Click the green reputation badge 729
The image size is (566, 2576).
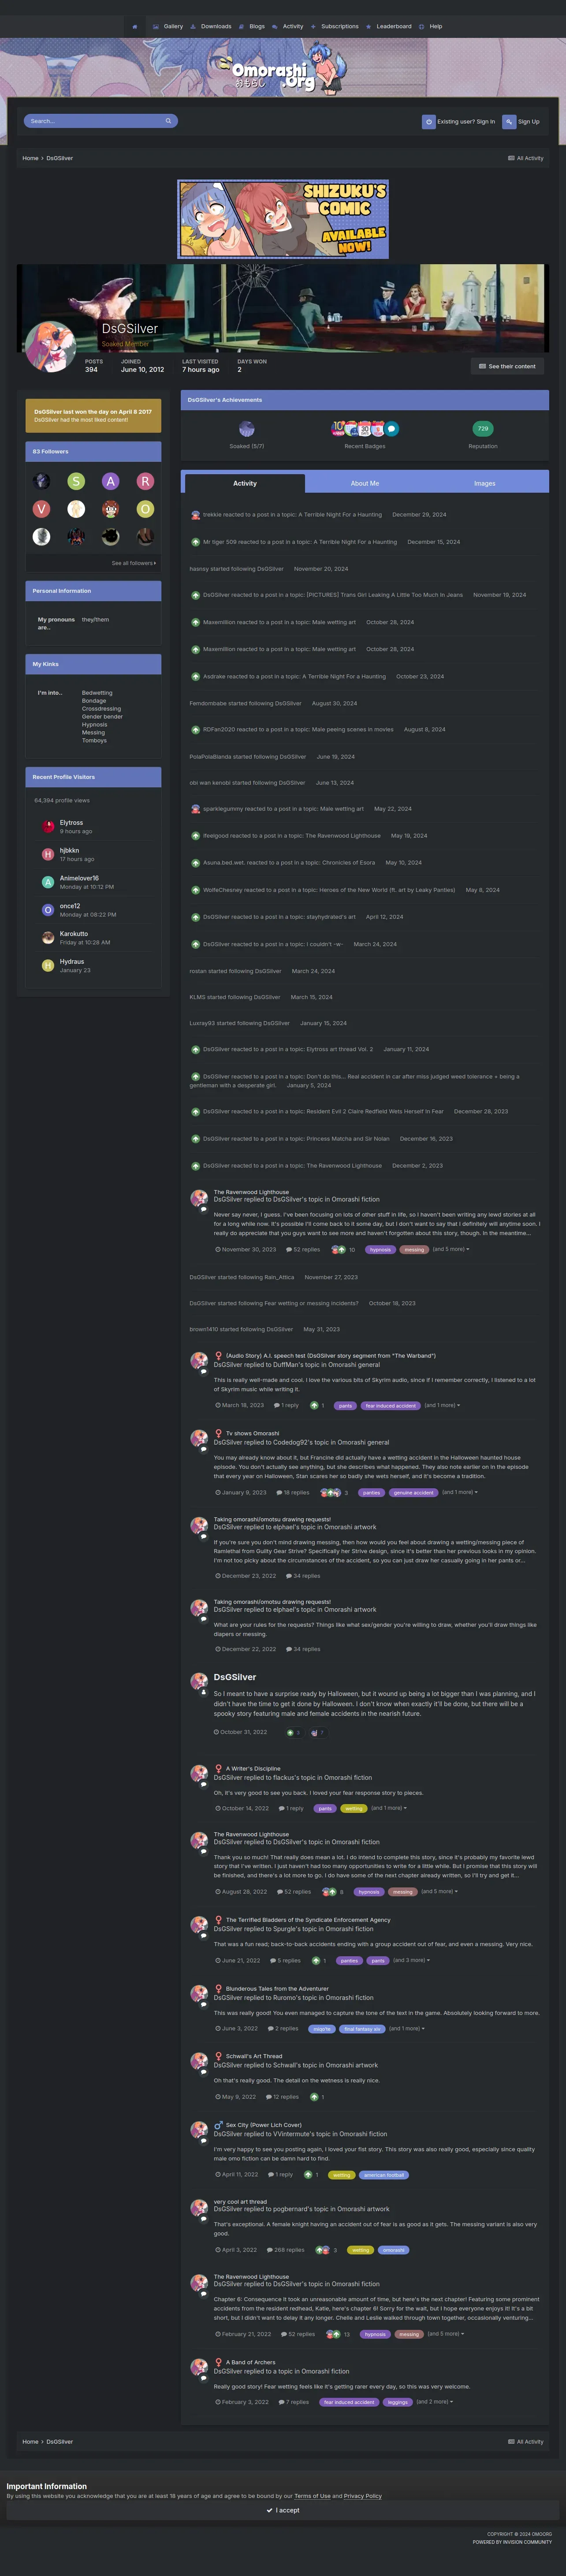pyautogui.click(x=483, y=428)
